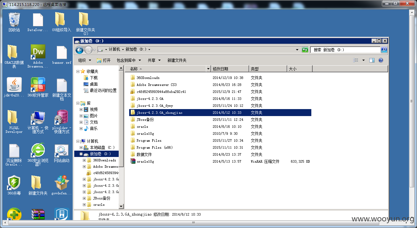Open the address bar history dropdown
This screenshot has width=417, height=228.
coord(297,50)
